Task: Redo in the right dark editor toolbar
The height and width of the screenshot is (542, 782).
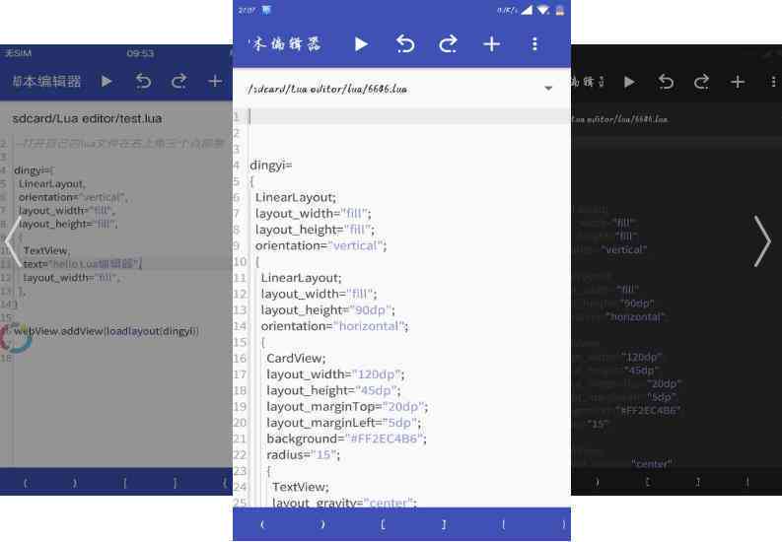Action: 702,81
